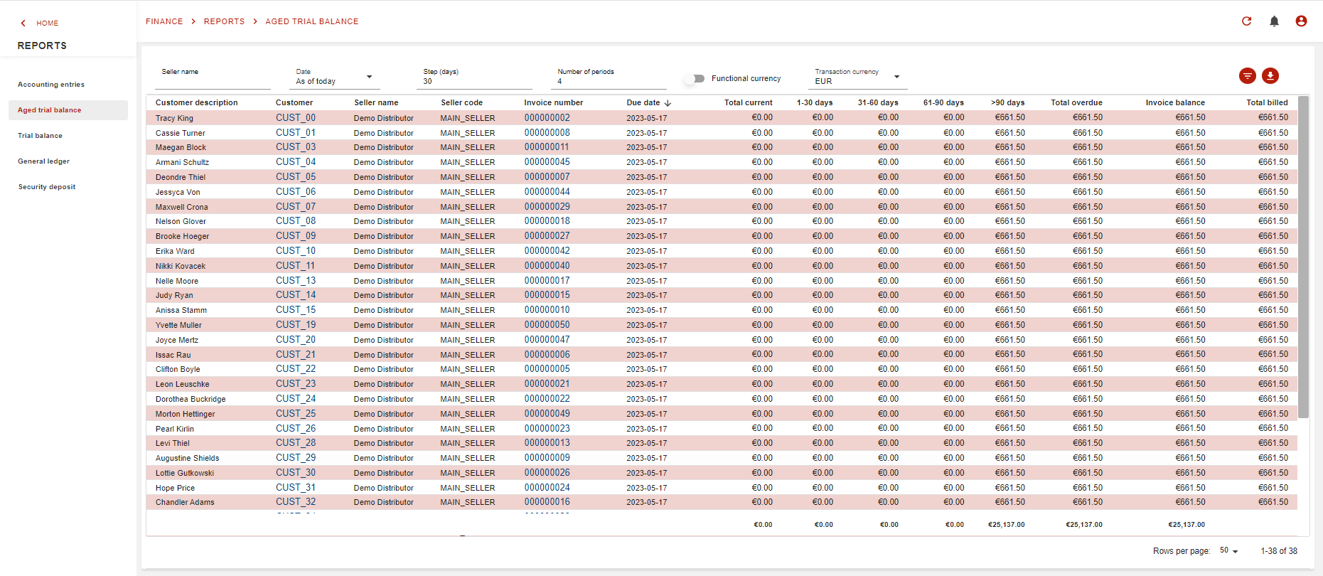The image size is (1323, 576).
Task: Open customer link CUST_00
Action: pyautogui.click(x=296, y=118)
